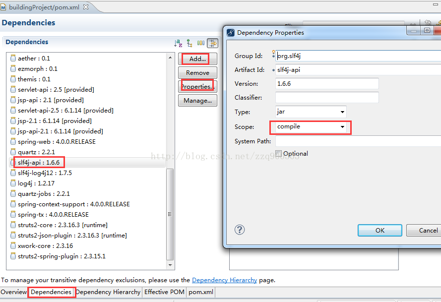
Task: Switch to the pom.xml source tab
Action: coord(201,292)
